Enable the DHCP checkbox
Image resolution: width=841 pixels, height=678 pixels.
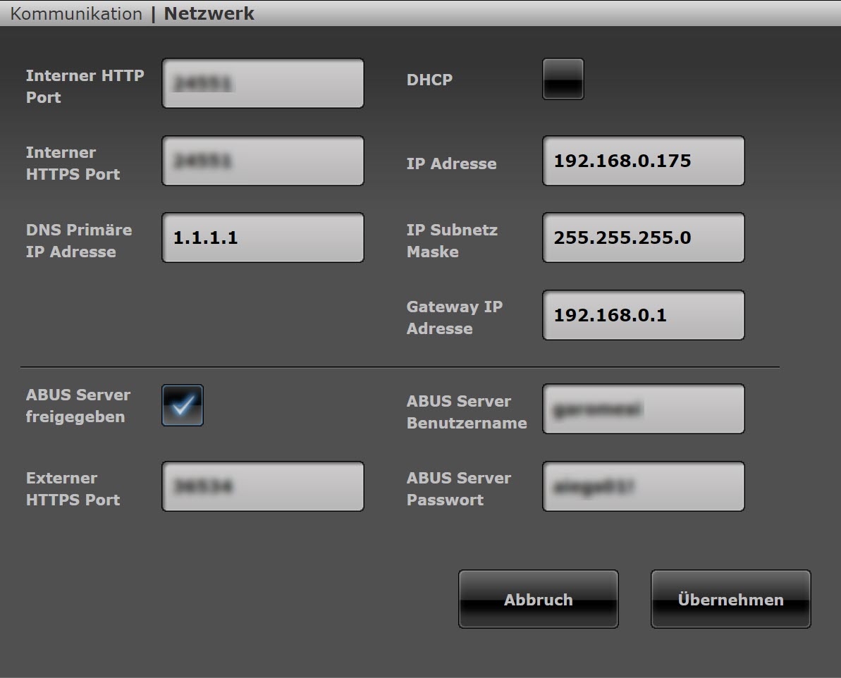point(563,79)
